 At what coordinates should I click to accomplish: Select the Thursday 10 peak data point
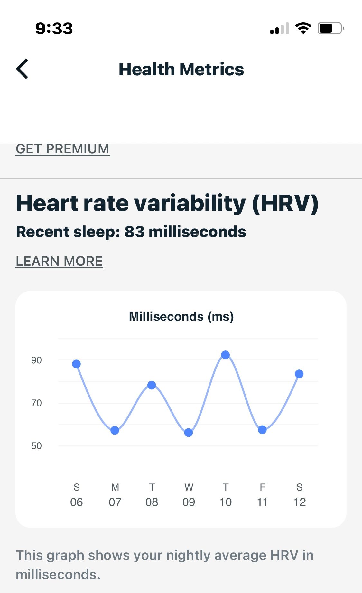pos(226,355)
